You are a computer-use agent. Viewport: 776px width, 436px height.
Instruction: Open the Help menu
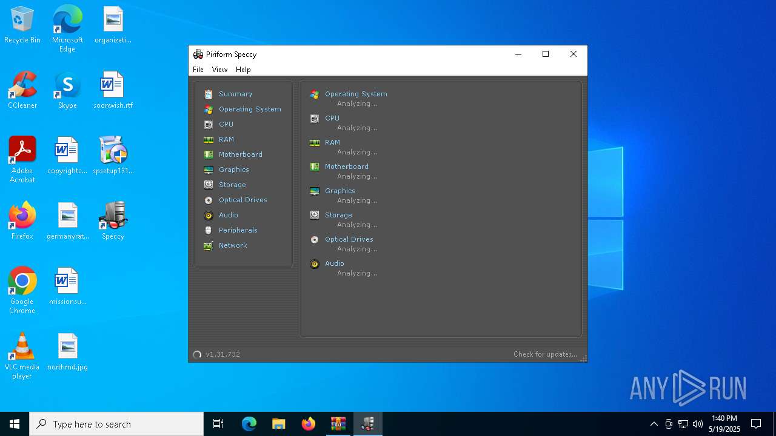point(243,70)
